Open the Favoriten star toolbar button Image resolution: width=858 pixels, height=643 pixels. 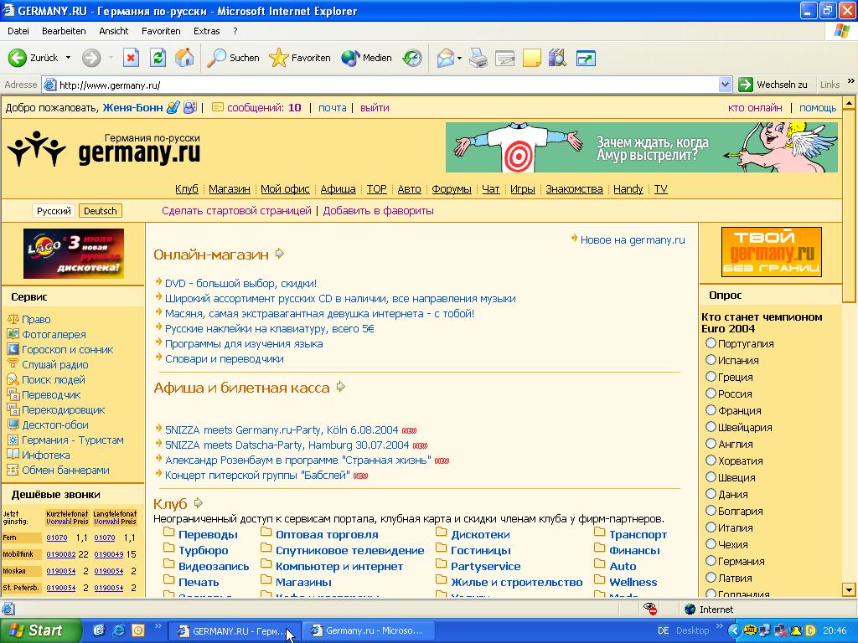tap(300, 58)
